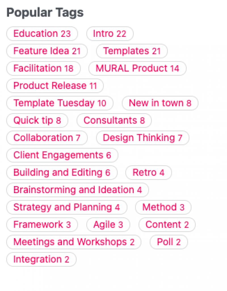Select the Collaboration tag
Viewport: 227px width, 291px height.
click(47, 138)
